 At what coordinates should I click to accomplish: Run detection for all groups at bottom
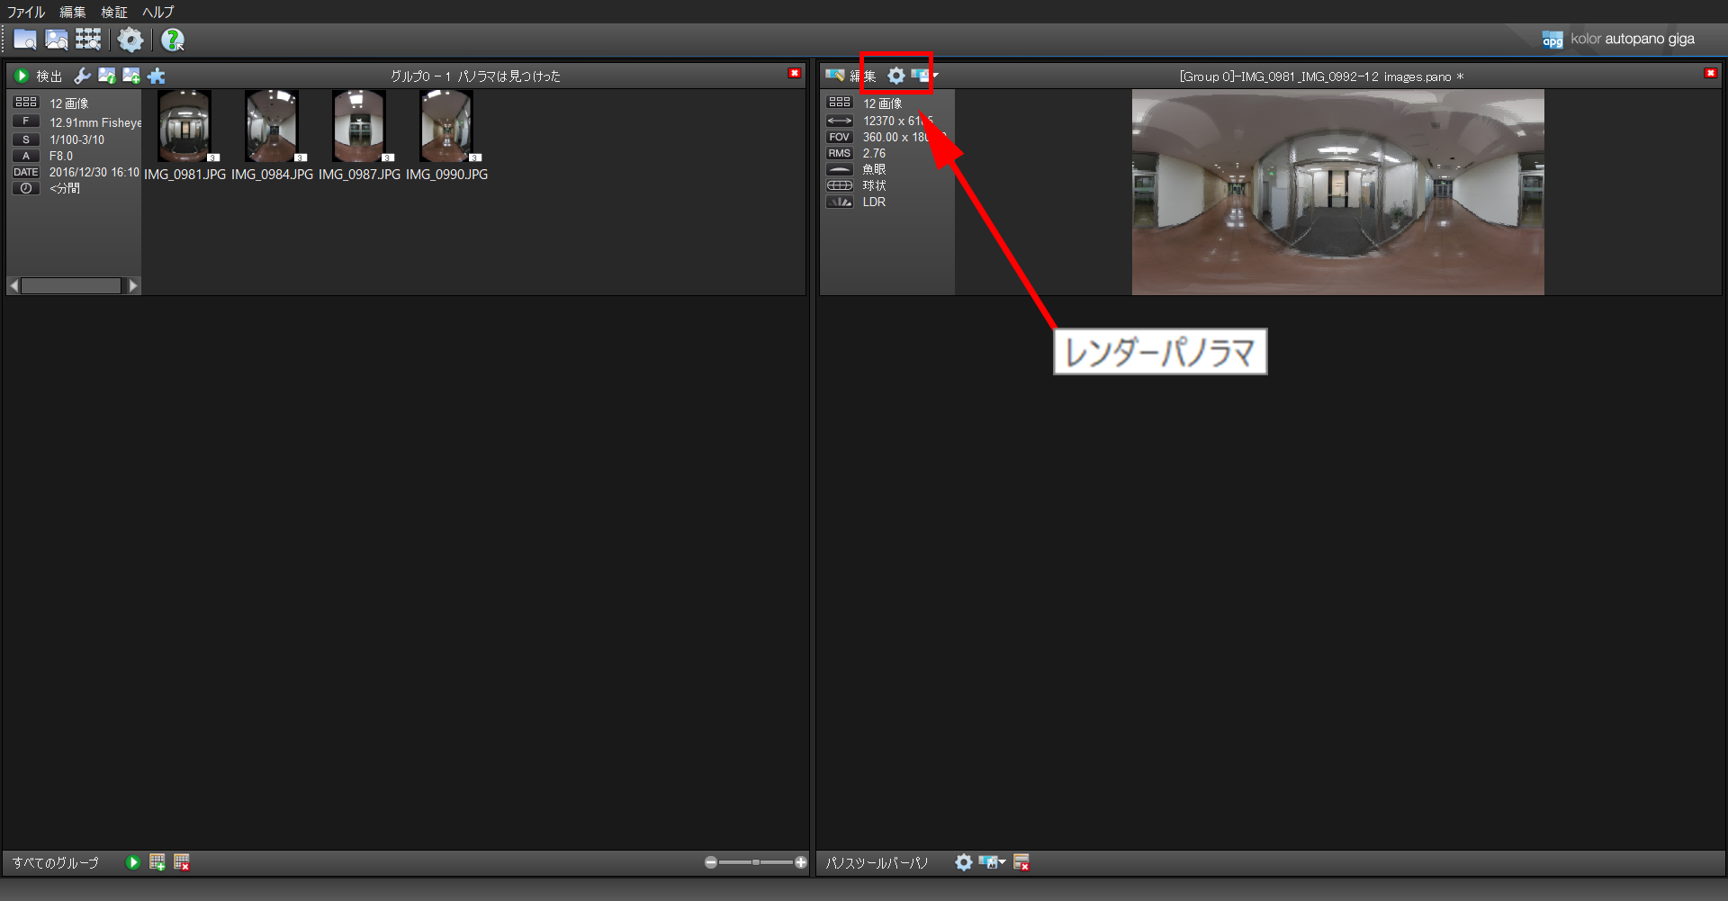click(x=133, y=862)
